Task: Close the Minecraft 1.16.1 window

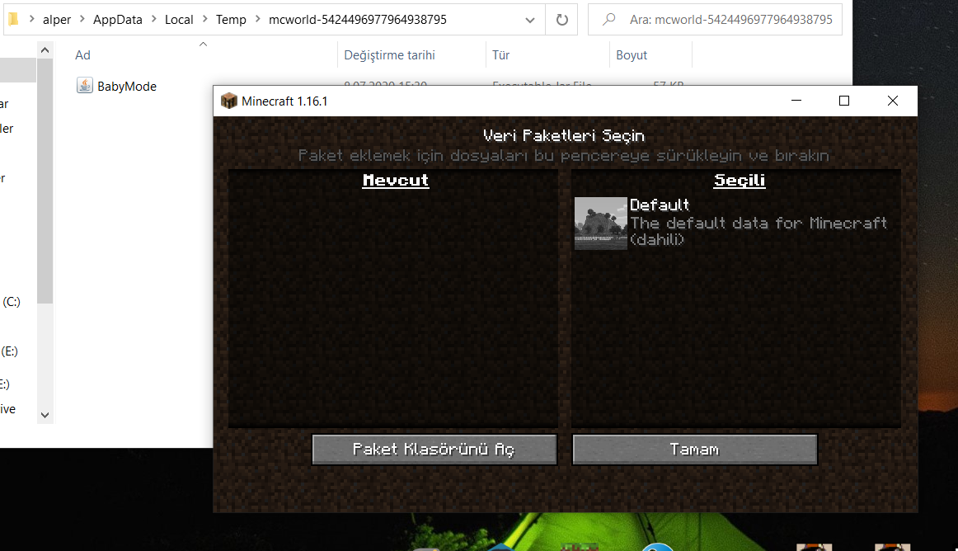Action: click(x=893, y=101)
